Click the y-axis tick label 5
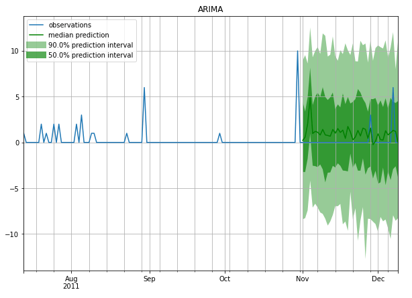The height and width of the screenshot is (298, 412). 15,97
